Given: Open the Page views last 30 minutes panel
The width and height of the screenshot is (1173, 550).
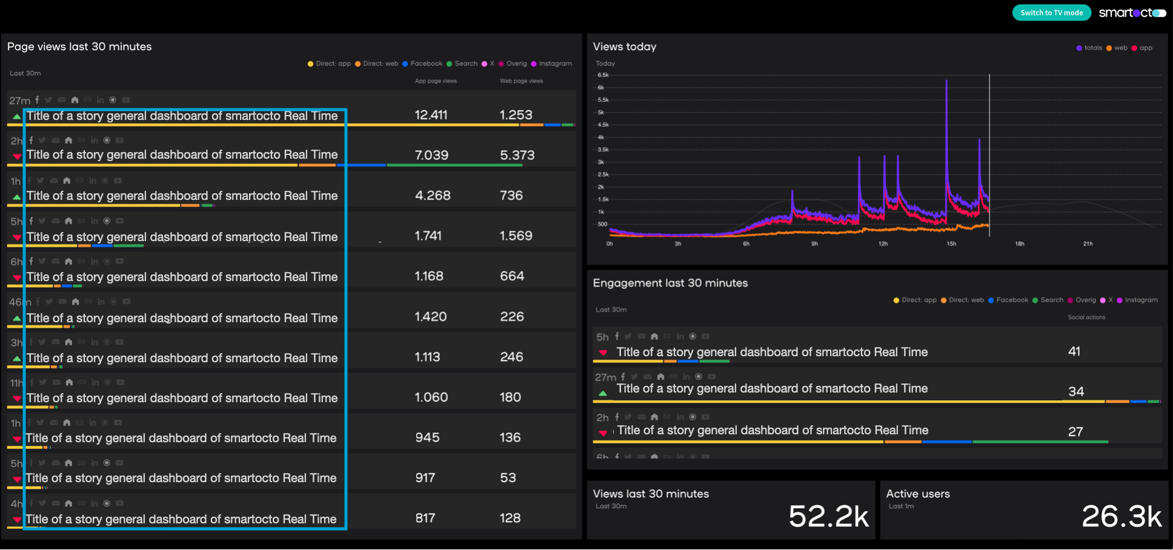Looking at the screenshot, I should (79, 46).
